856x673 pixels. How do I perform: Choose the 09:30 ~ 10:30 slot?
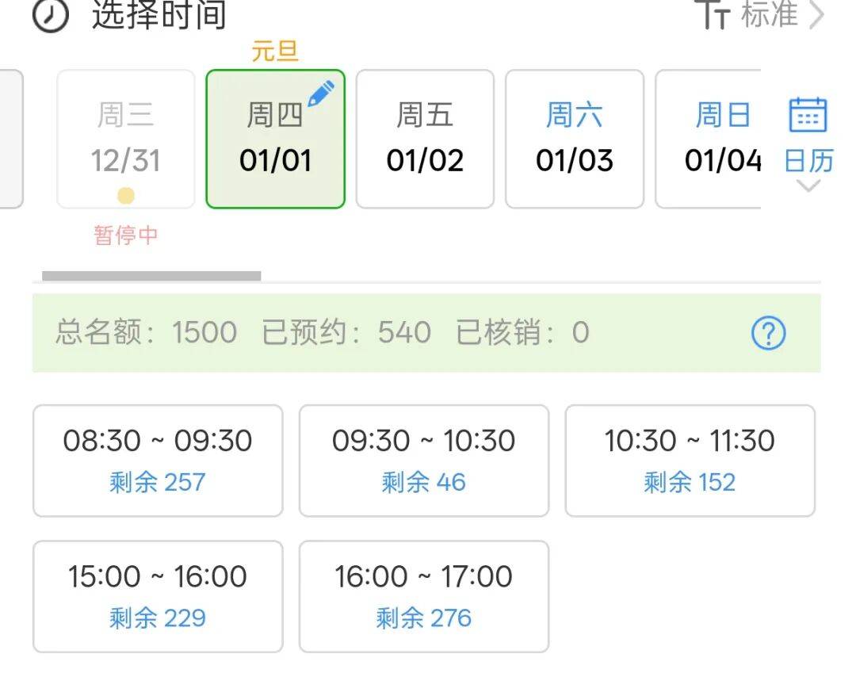(x=423, y=461)
